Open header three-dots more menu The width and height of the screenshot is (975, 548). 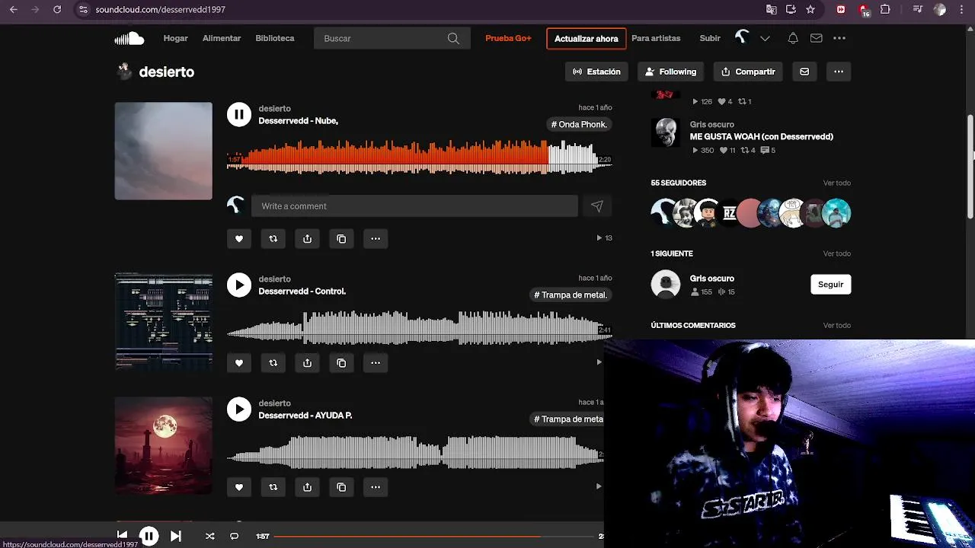point(839,38)
